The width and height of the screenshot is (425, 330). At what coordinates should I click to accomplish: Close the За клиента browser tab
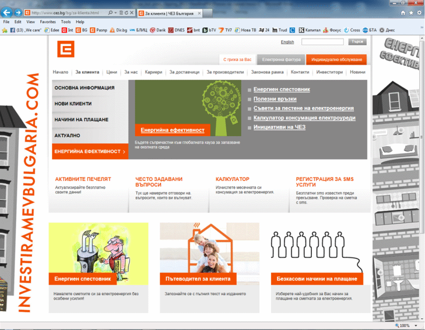coord(199,13)
